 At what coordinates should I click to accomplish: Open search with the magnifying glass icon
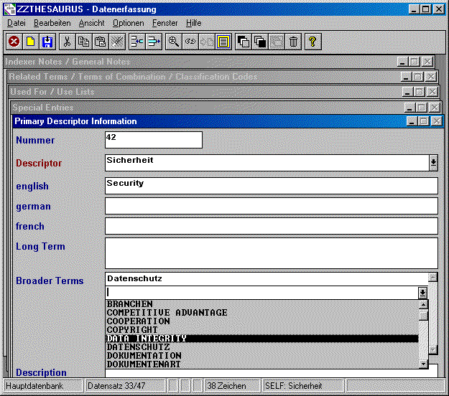173,42
